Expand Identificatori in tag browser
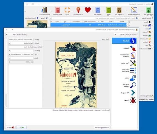Screen dimensions: 157x134 click(x=153, y=49)
